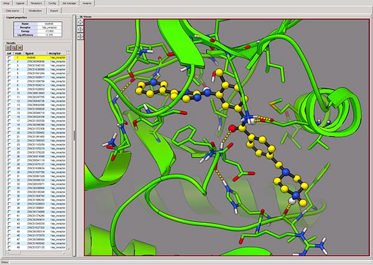Open the Setup tab
The height and width of the screenshot is (265, 373).
coord(7,3)
